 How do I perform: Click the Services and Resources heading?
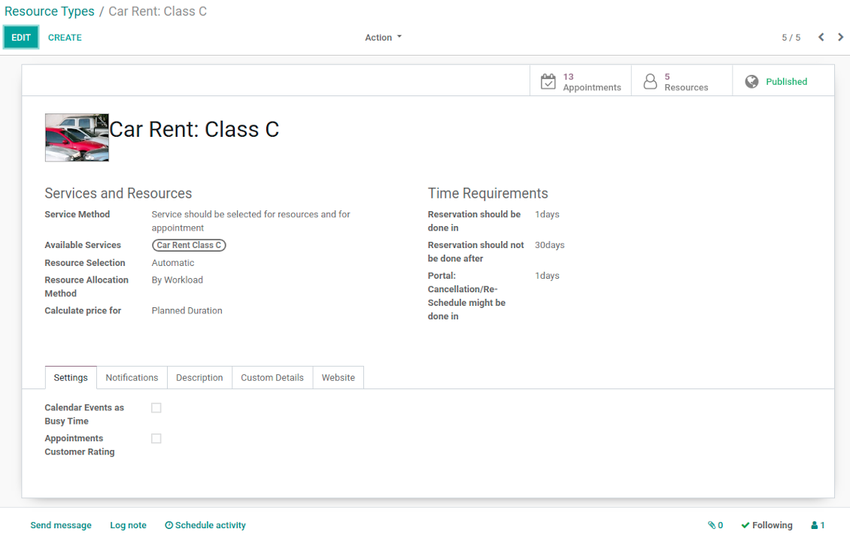click(118, 193)
